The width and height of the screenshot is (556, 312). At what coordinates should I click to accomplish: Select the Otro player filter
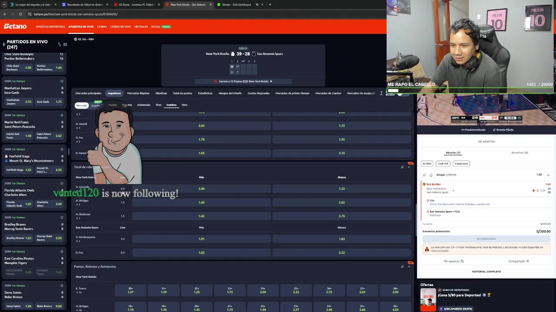pyautogui.click(x=185, y=105)
